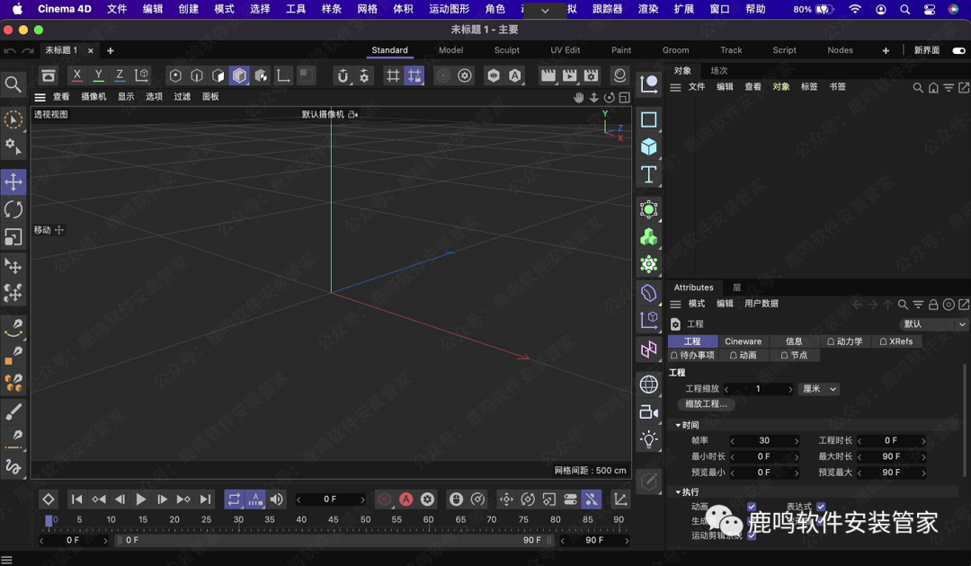Screen dimensions: 971x566
Task: Toggle X axis lock
Action: [x=77, y=75]
